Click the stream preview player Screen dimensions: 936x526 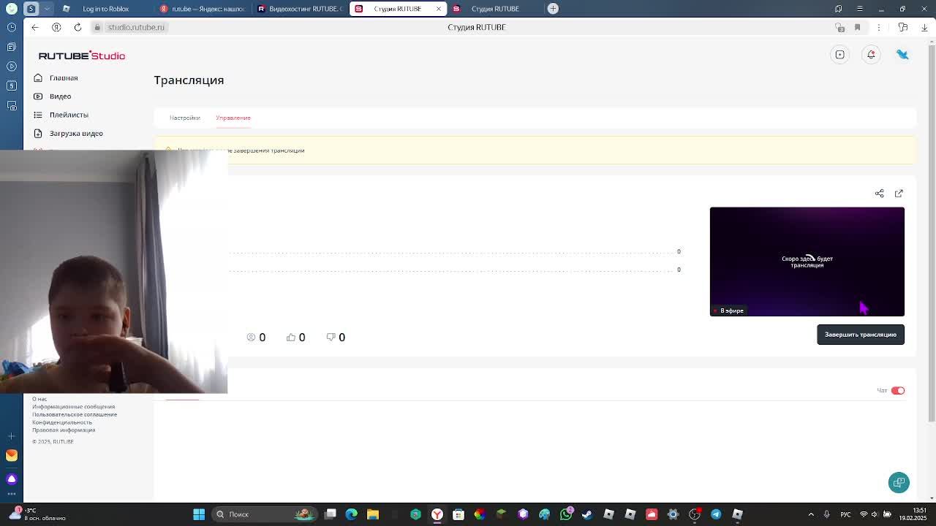(x=807, y=262)
